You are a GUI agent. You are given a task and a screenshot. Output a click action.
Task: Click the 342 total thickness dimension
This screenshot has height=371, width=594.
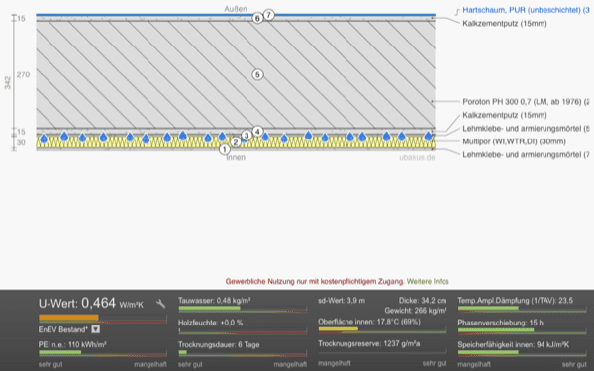(x=8, y=83)
